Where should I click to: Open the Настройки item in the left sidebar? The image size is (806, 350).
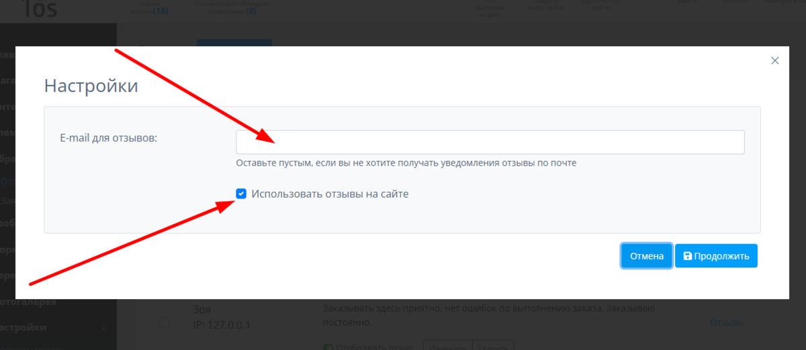click(x=24, y=327)
